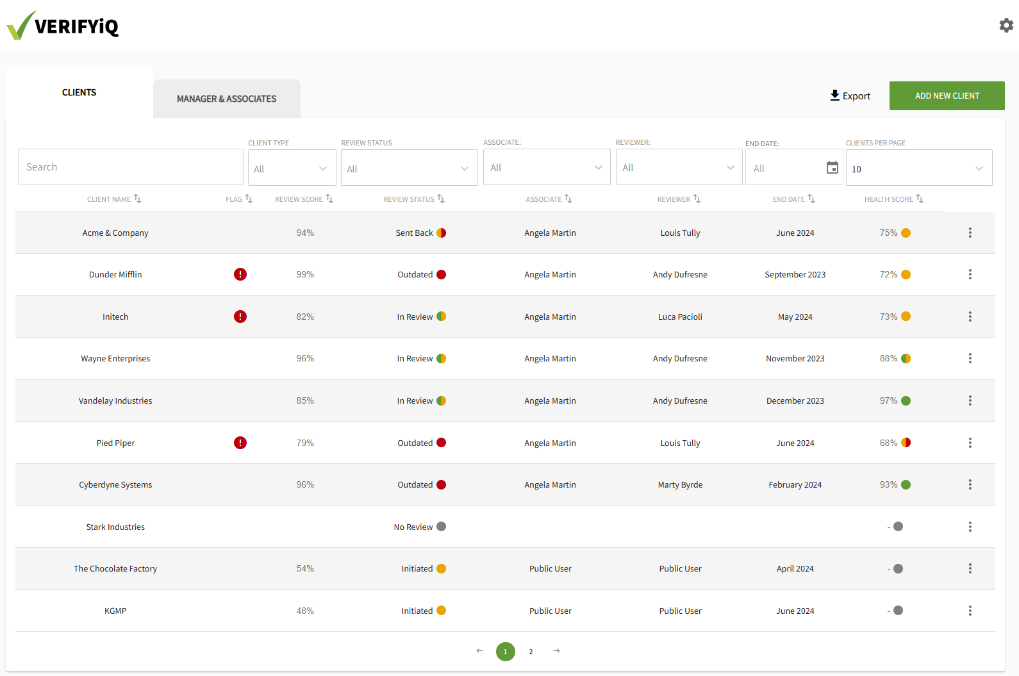The image size is (1019, 676).
Task: Sort the table by Client Name
Action: click(114, 199)
